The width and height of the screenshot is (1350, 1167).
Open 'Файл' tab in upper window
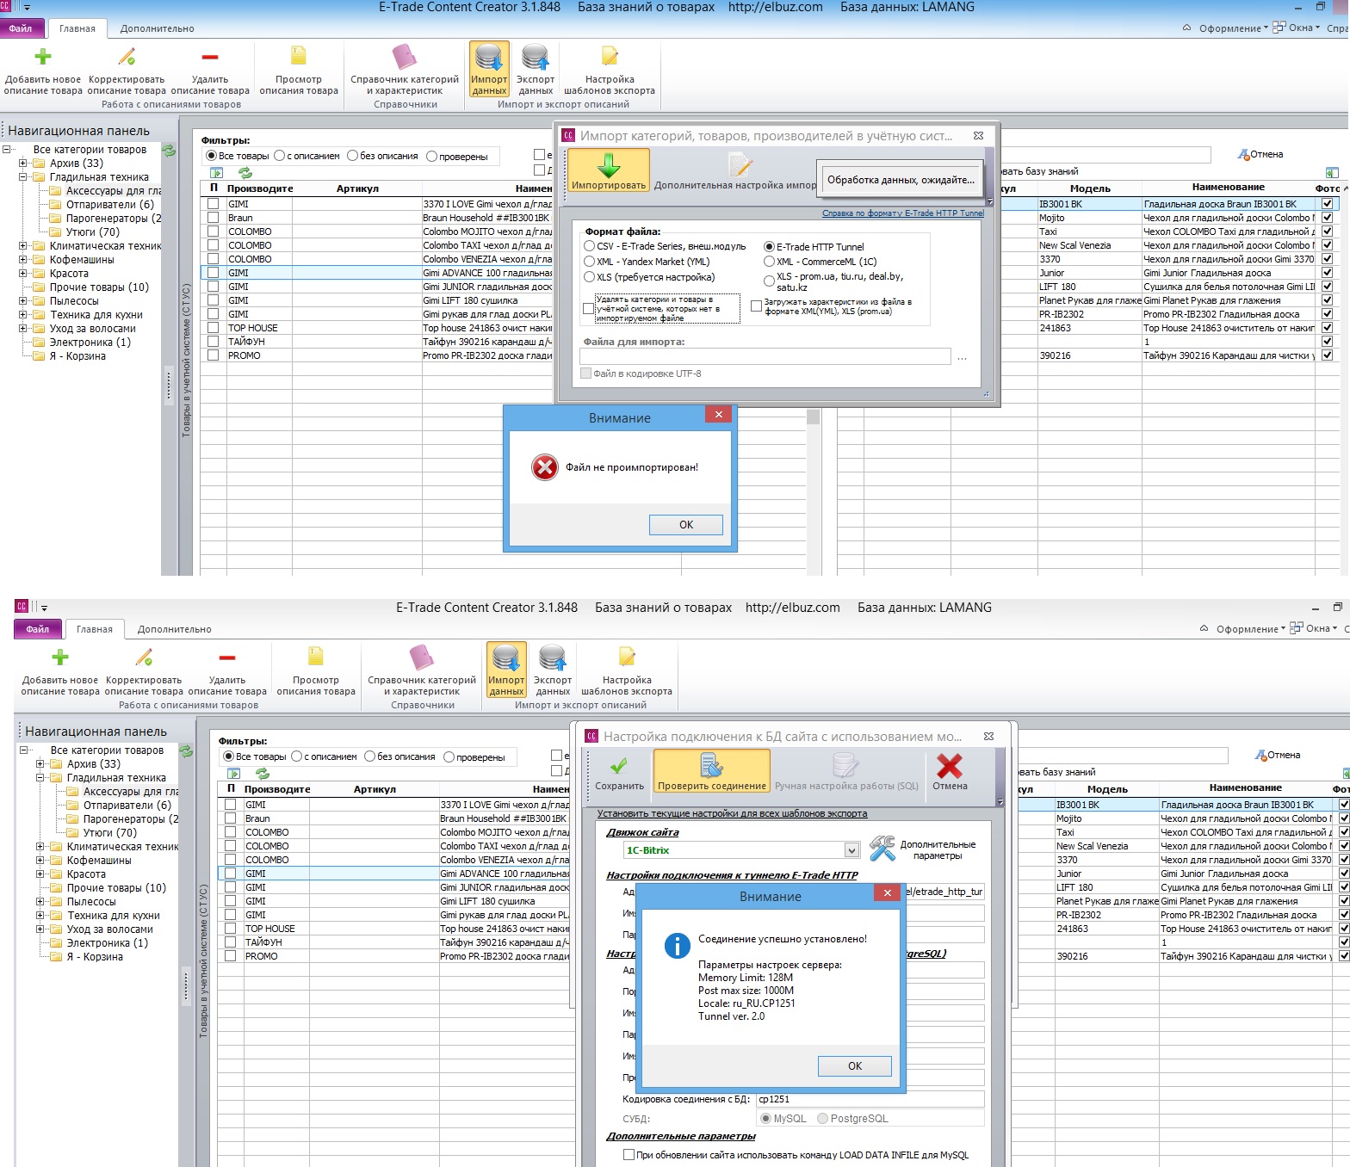pyautogui.click(x=21, y=28)
